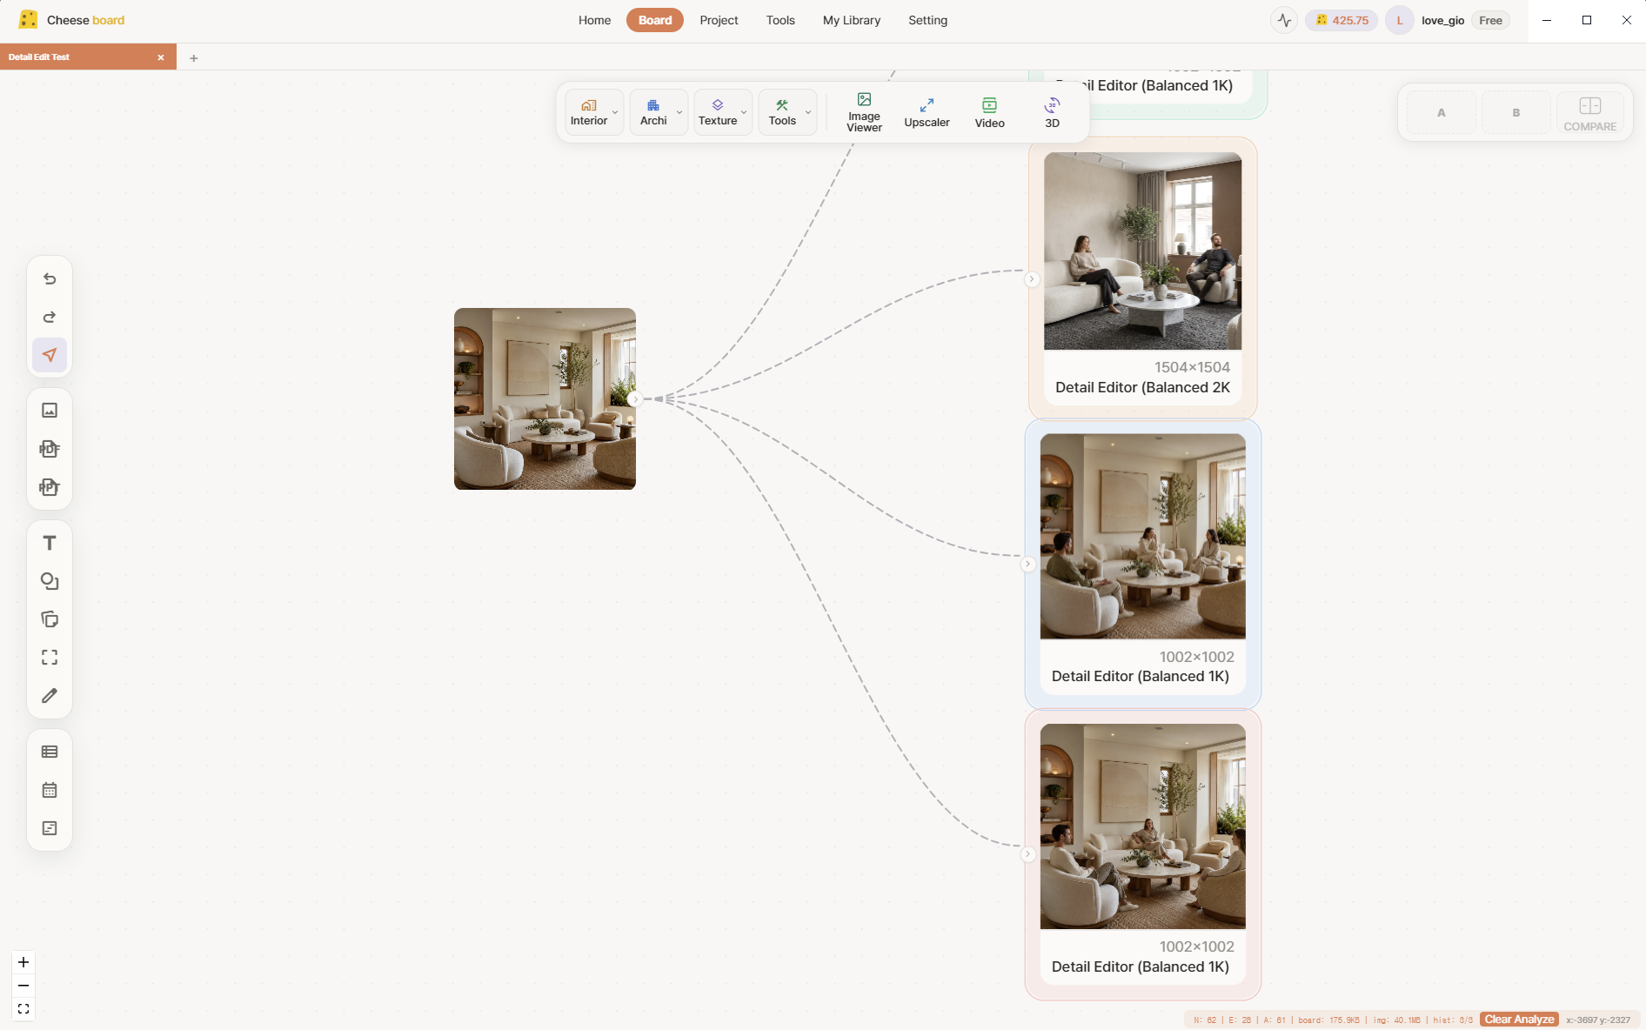Open the note card tool
This screenshot has height=1030, width=1646.
pyautogui.click(x=50, y=828)
